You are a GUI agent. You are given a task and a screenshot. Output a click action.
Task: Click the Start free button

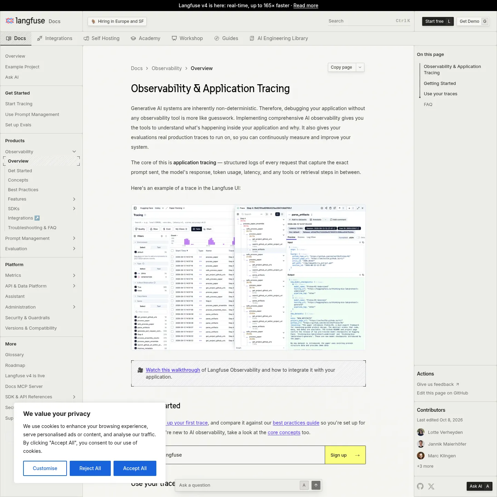[438, 21]
